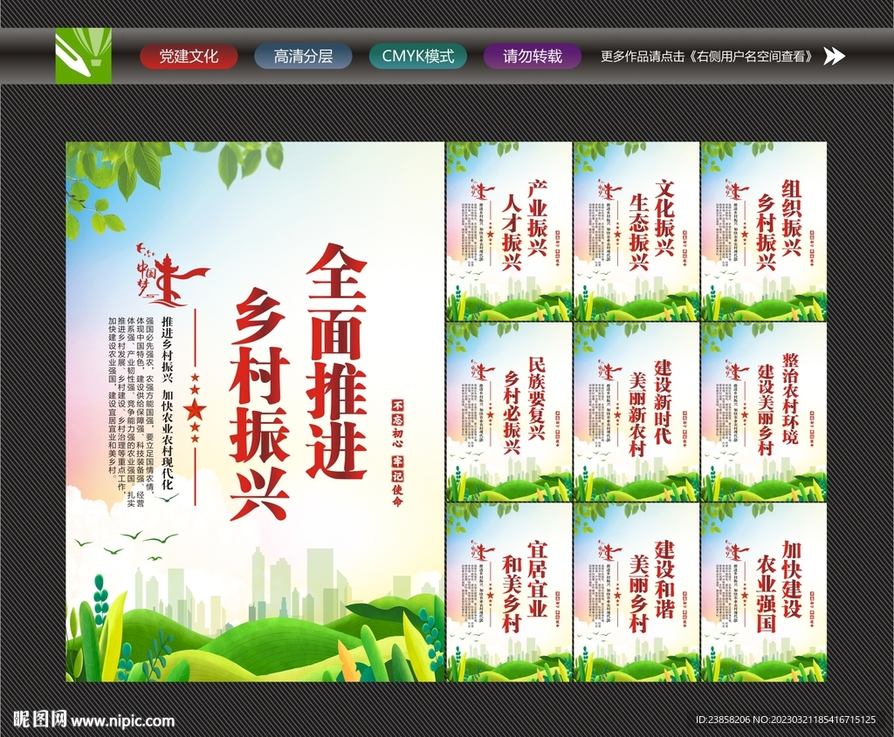
Task: Select the 整治农村环境 建设美丽乡村 poster thumbnail
Action: click(764, 413)
